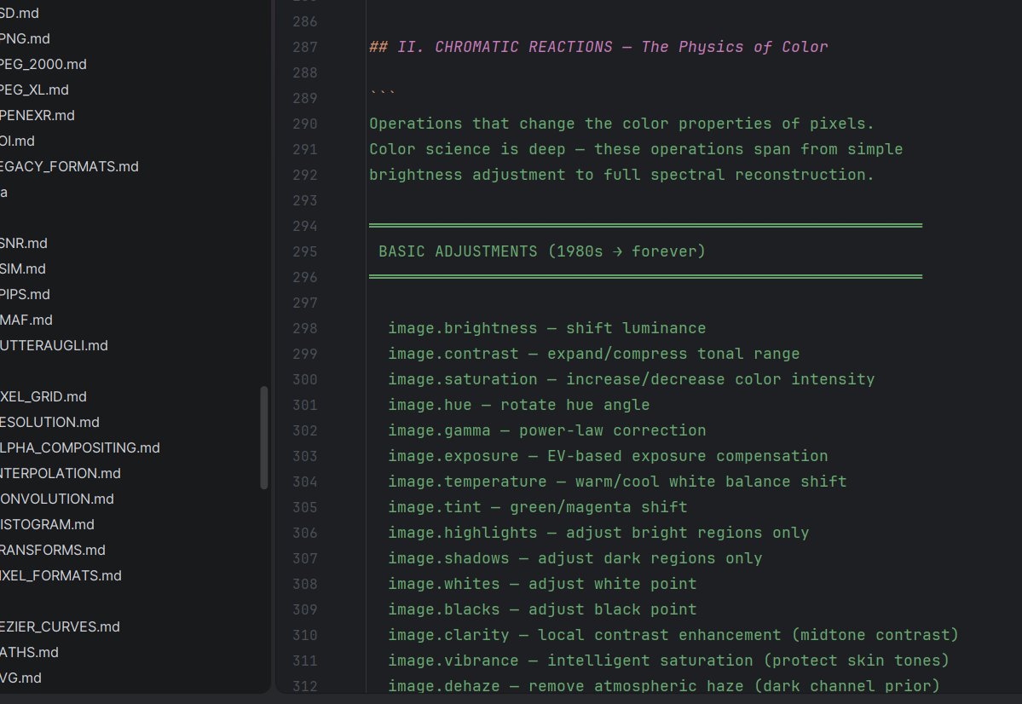The width and height of the screenshot is (1022, 704).
Task: Open the file ending in PENEXR.md
Action: pyautogui.click(x=38, y=115)
